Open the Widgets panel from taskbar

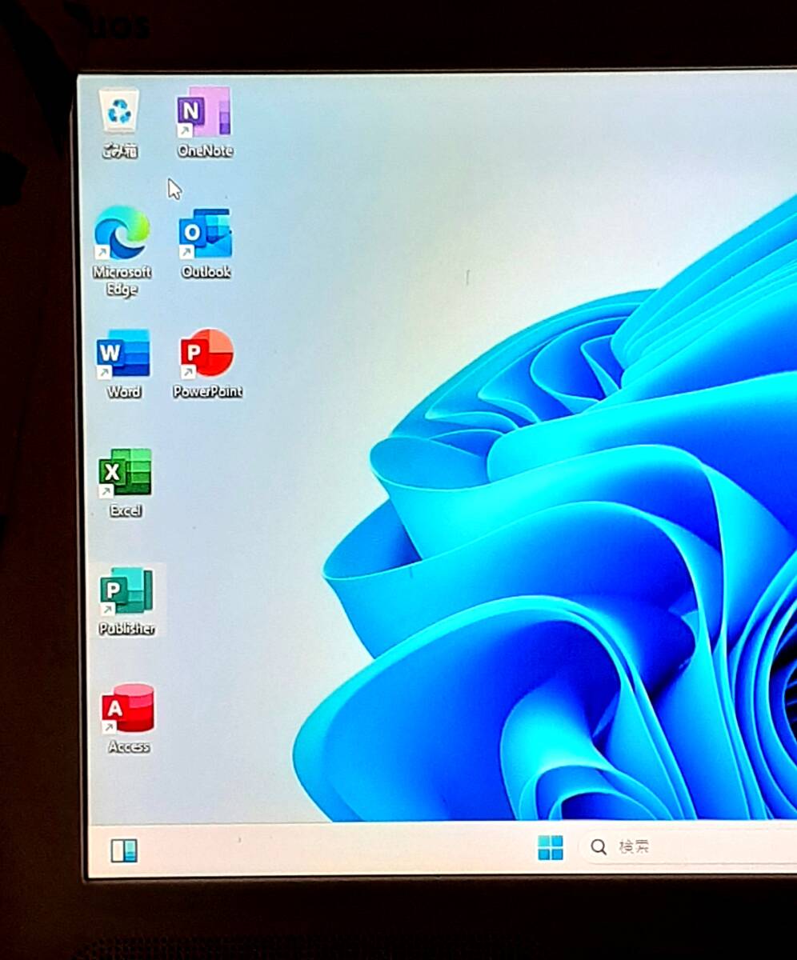pyautogui.click(x=124, y=850)
